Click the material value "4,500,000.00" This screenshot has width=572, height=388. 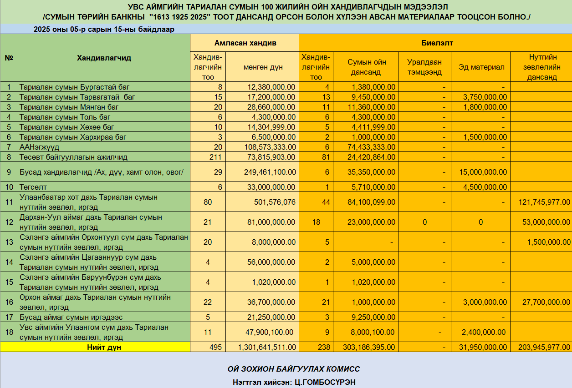485,187
